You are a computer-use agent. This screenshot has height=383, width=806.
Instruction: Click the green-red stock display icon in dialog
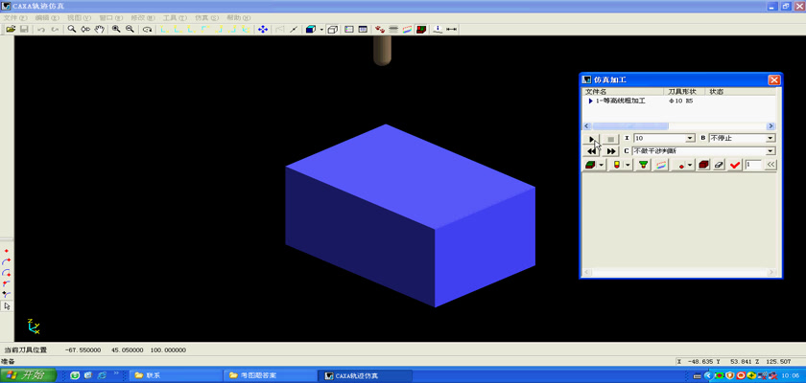(590, 165)
